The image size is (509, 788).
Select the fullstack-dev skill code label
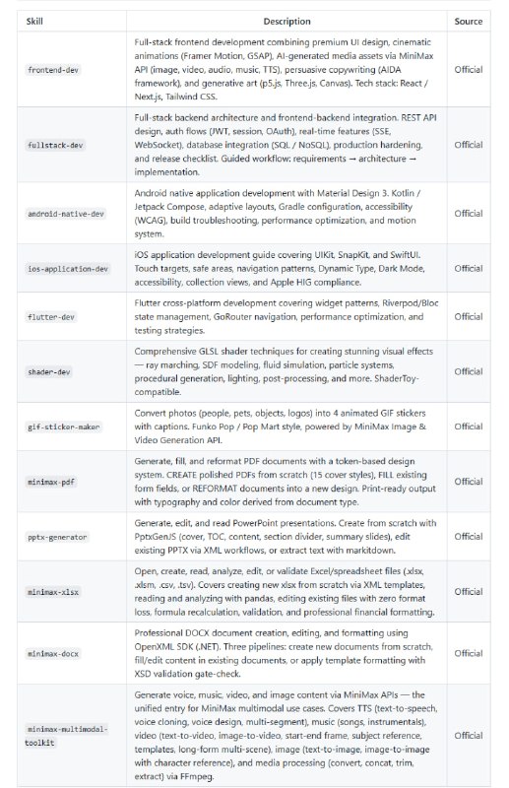click(55, 145)
